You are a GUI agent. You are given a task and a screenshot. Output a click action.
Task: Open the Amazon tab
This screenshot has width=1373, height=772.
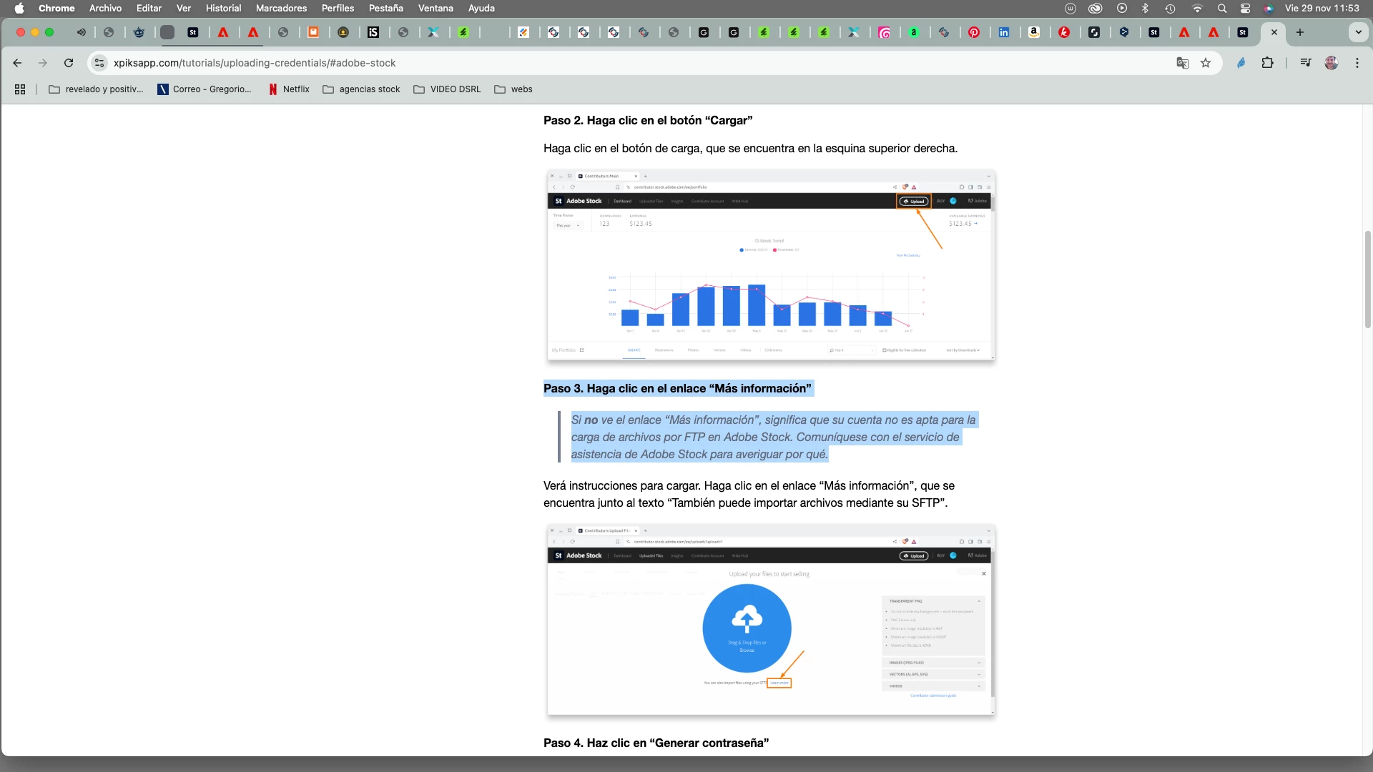coord(1034,32)
